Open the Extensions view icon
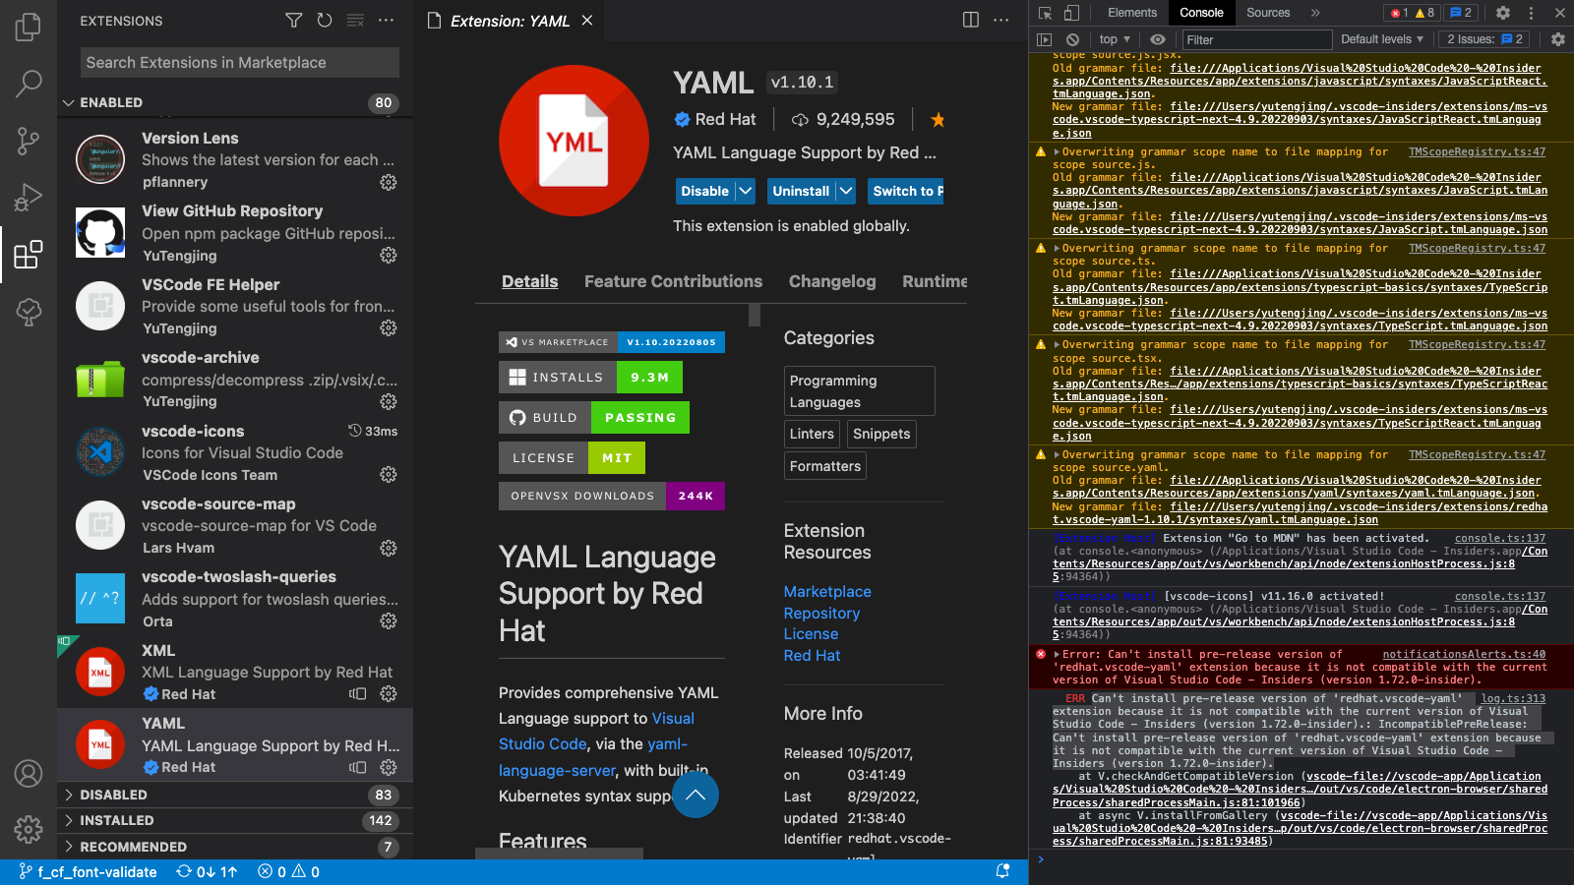Image resolution: width=1574 pixels, height=885 pixels. coord(29,255)
